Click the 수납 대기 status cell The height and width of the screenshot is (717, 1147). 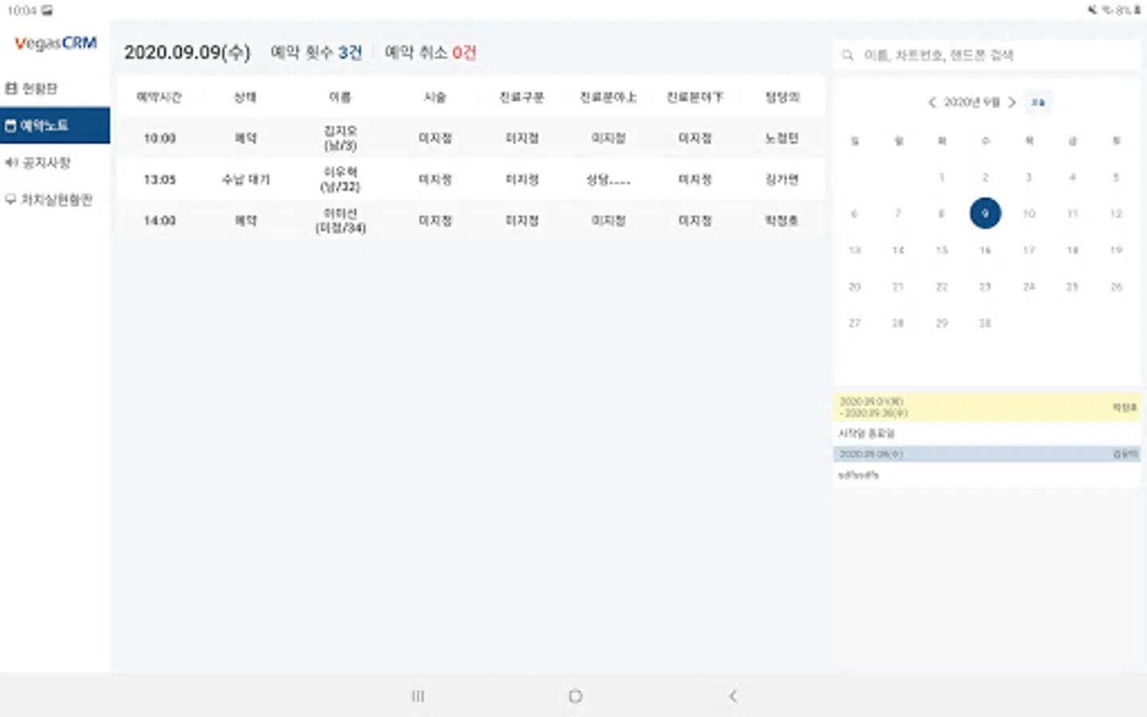click(x=245, y=179)
